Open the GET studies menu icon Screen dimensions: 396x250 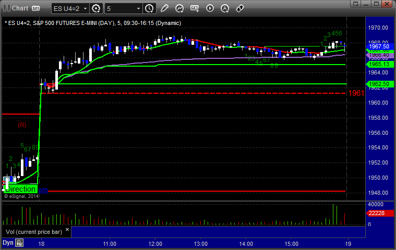pyautogui.click(x=195, y=8)
